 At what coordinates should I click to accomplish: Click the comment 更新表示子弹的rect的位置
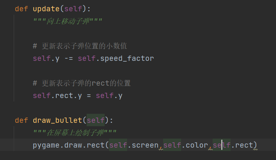pos(82,83)
